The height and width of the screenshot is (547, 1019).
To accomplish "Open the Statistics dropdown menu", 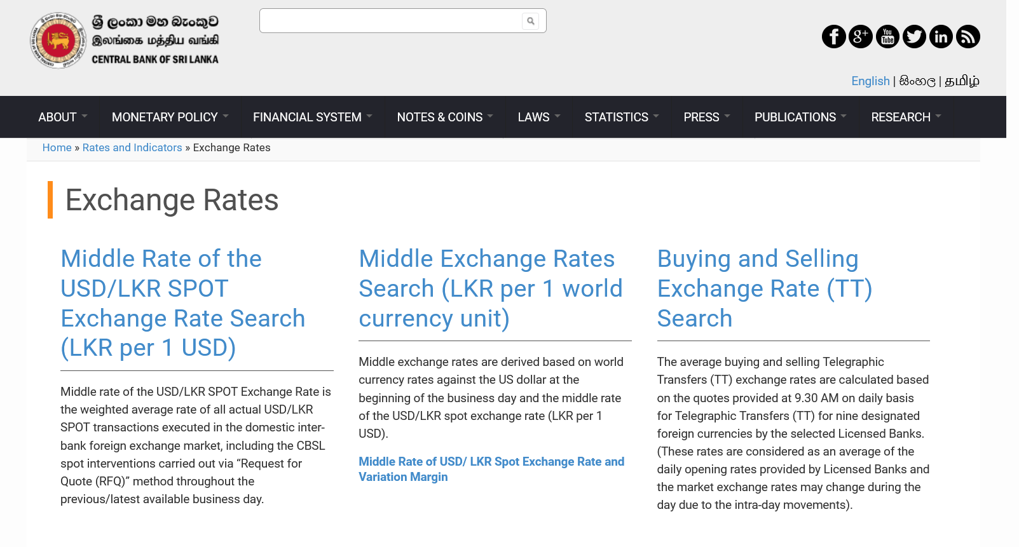I will (621, 118).
